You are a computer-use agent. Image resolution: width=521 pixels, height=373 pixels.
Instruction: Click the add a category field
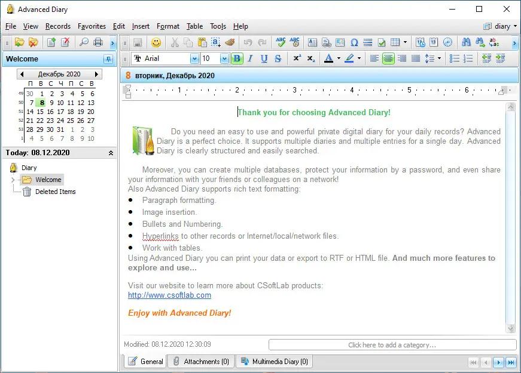coord(392,345)
